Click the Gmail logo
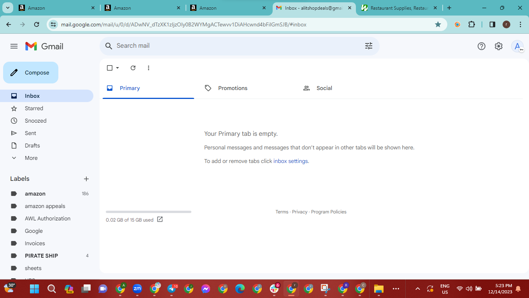Screen dimensions: 529x298 (x=44, y=46)
